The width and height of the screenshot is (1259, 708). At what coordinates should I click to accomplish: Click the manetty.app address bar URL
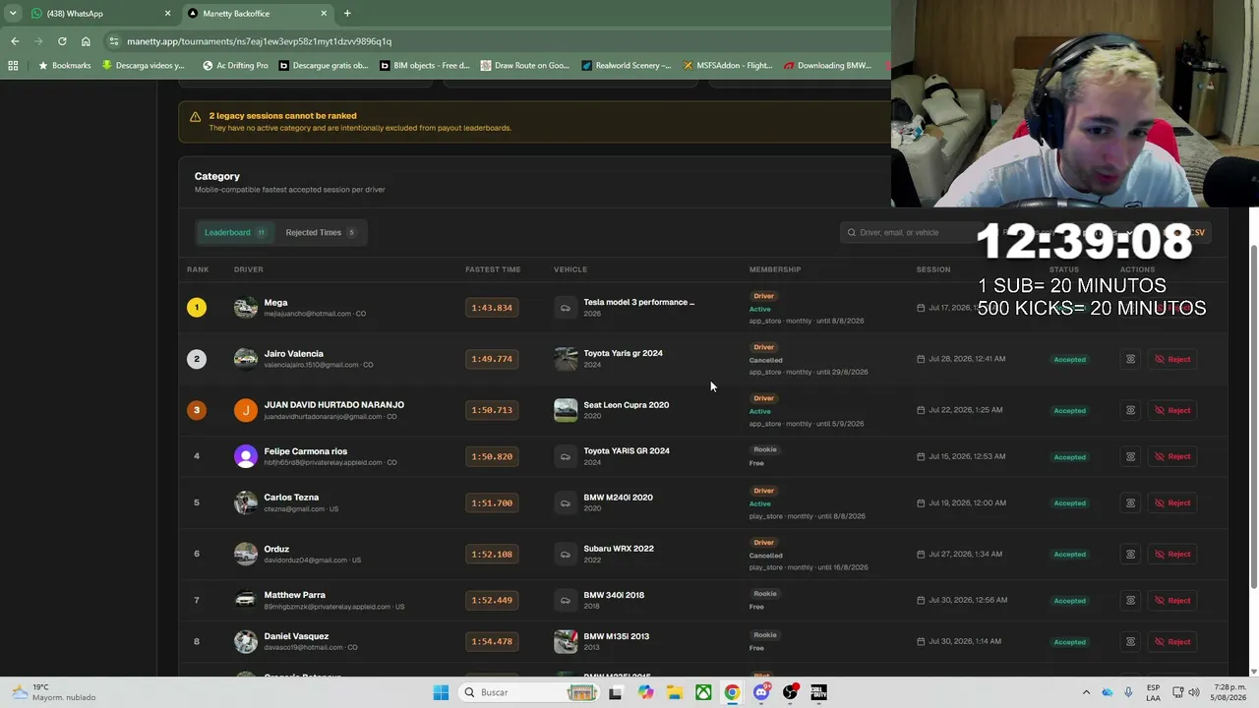coord(259,41)
